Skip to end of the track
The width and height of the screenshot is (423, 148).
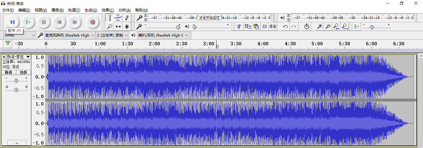pos(75,22)
